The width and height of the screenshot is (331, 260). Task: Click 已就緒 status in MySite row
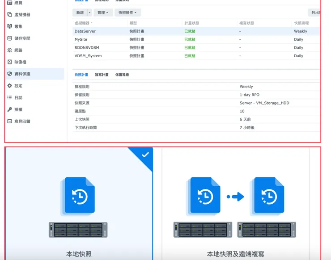pos(190,39)
